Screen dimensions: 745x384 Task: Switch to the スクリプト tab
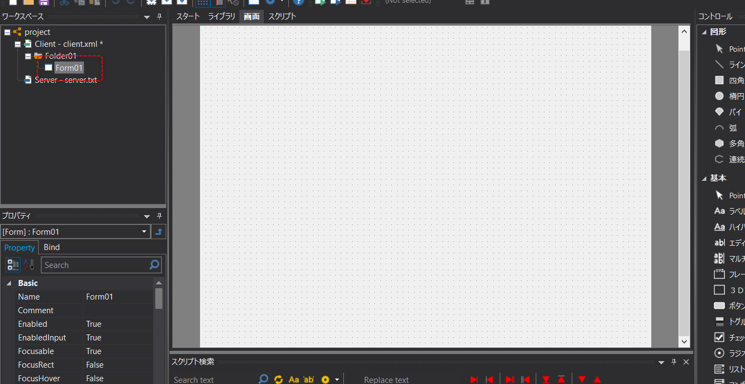click(x=282, y=16)
